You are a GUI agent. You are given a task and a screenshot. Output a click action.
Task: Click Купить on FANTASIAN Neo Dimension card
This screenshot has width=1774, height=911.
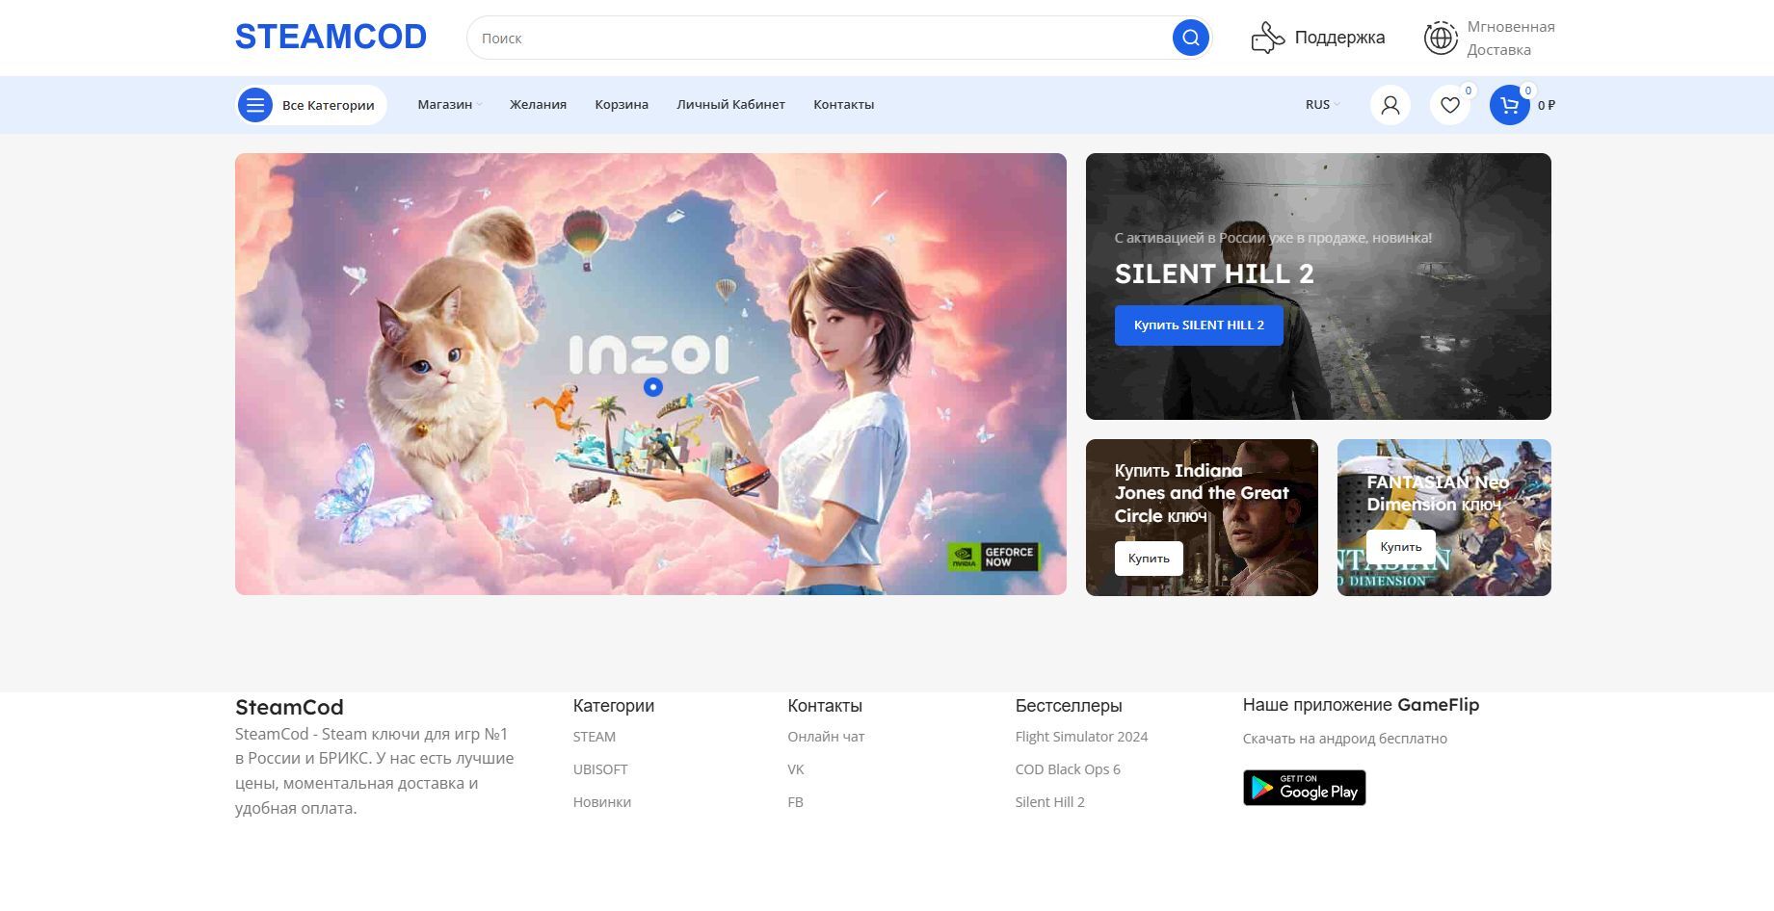1400,547
